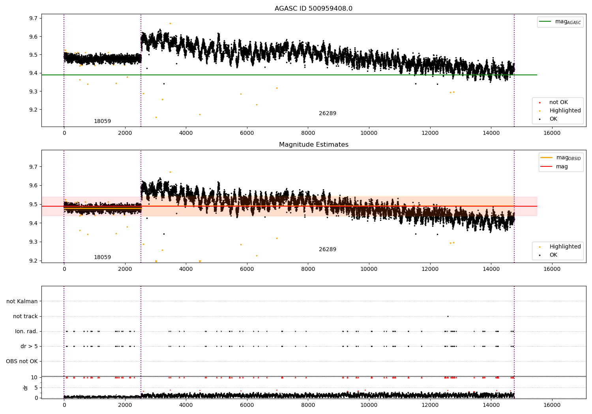
Task: Click the "Magnitude Estimates" plot title
Action: 313,145
